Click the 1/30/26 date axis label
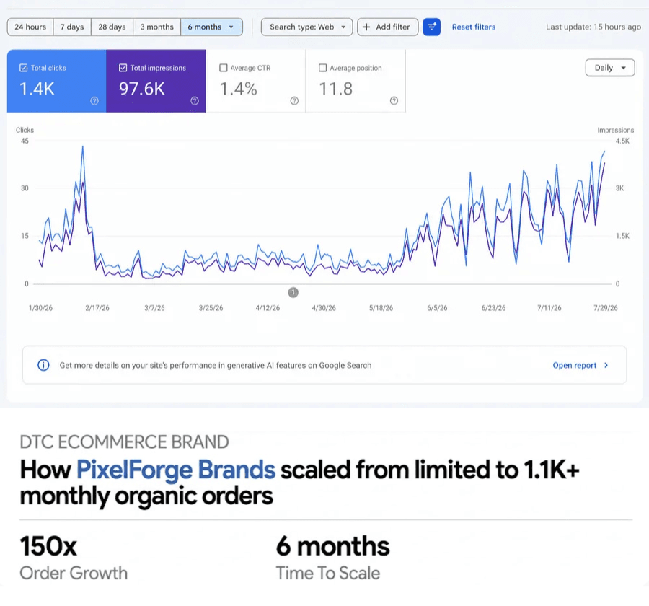Viewport: 649px width, 606px height. (40, 308)
